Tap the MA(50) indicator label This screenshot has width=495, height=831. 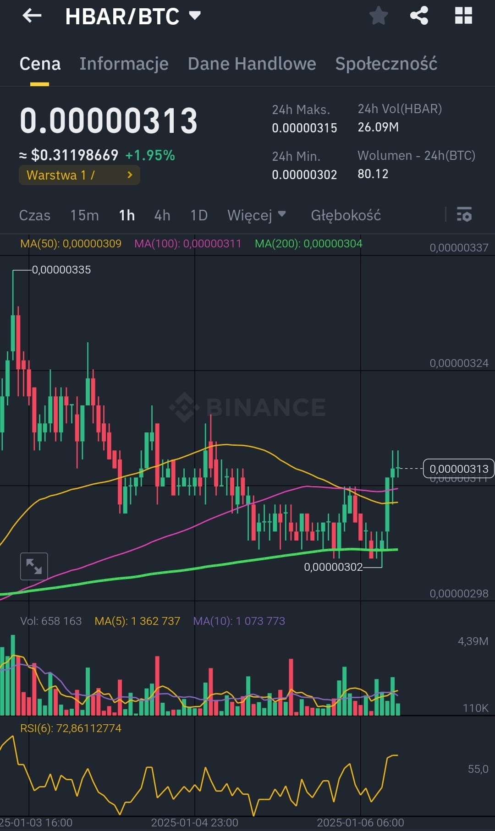[x=71, y=244]
